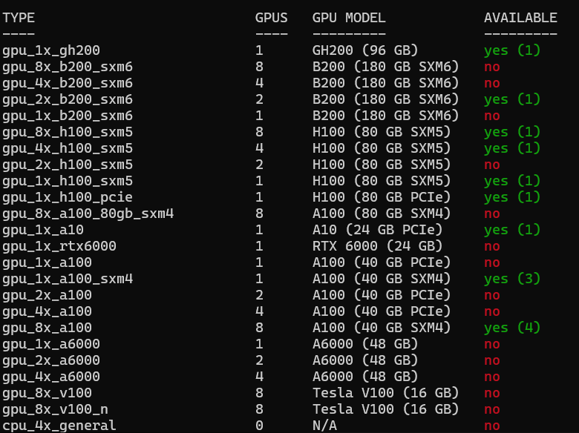579x433 pixels.
Task: Click yes (1) availability for gpu_8x_h100_sxm5
Action: (x=512, y=132)
